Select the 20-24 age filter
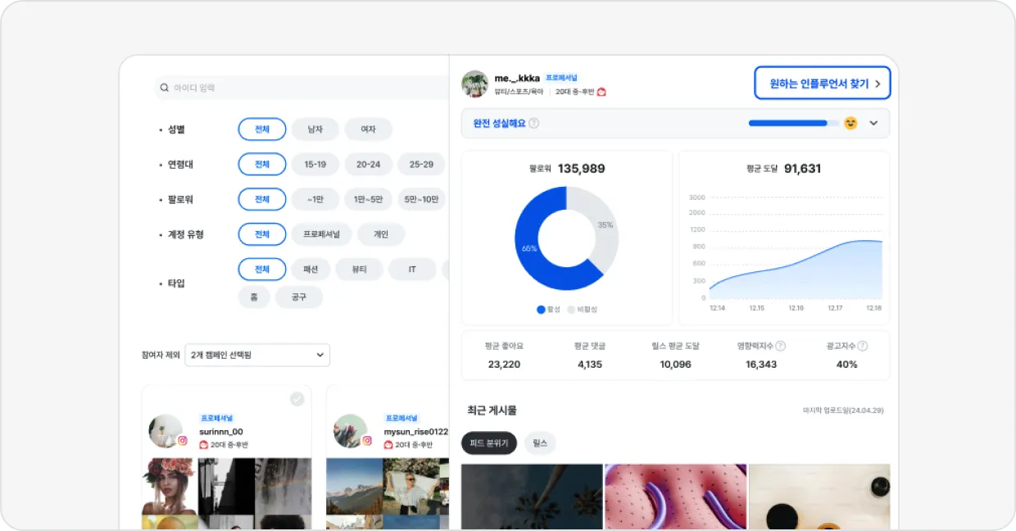The height and width of the screenshot is (531, 1016). pos(369,164)
